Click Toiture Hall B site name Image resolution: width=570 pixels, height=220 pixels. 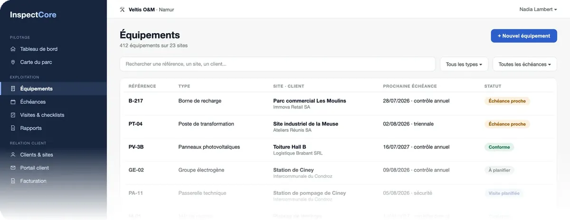click(x=289, y=147)
